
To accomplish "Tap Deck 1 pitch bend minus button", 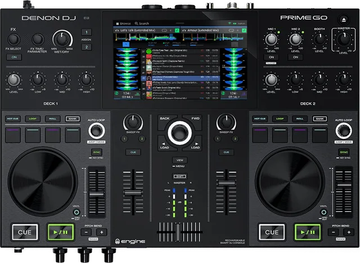I will coord(86,232).
